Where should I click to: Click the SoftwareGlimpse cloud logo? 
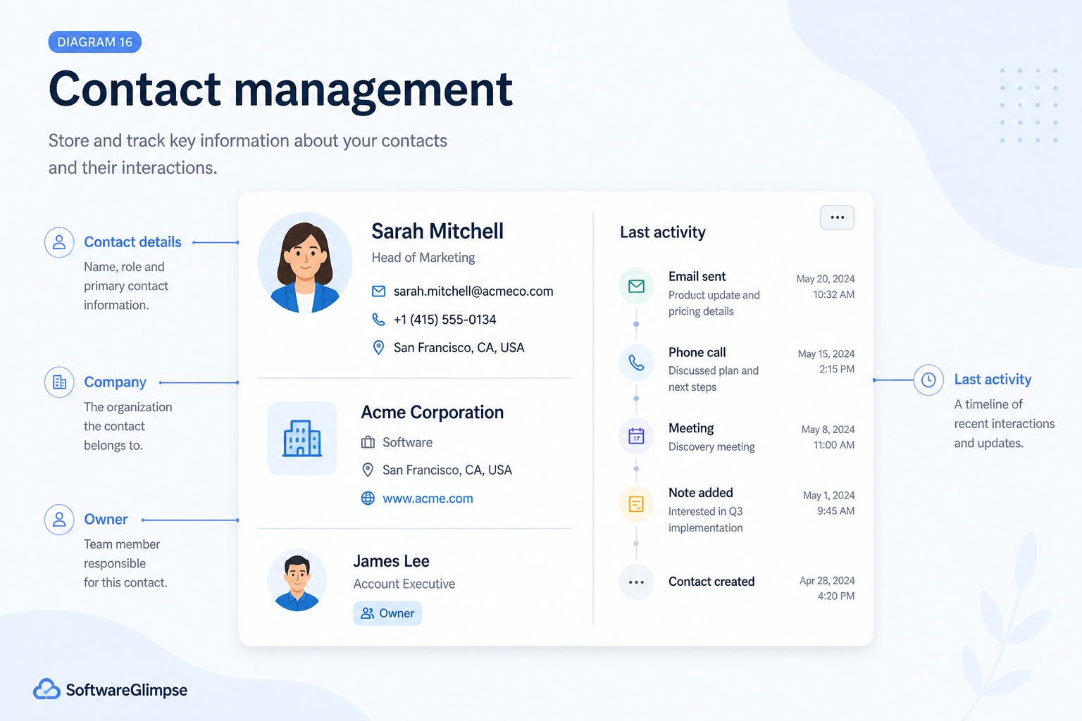coord(46,689)
